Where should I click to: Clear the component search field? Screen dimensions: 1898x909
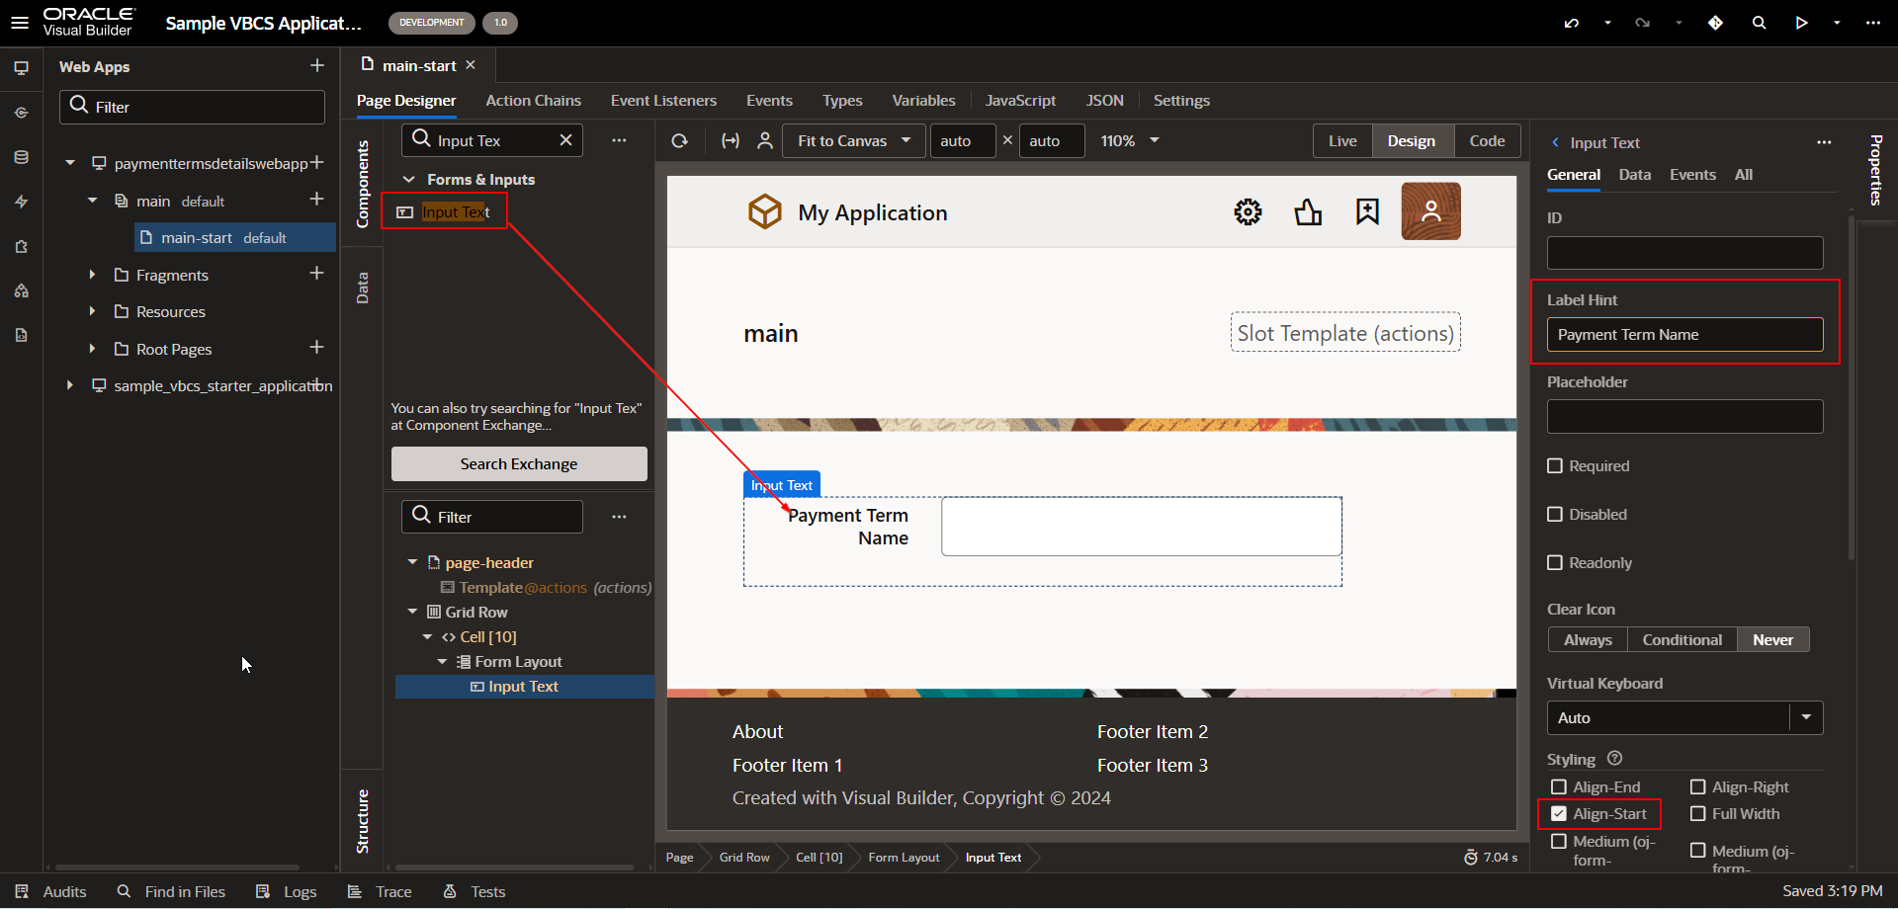point(566,140)
